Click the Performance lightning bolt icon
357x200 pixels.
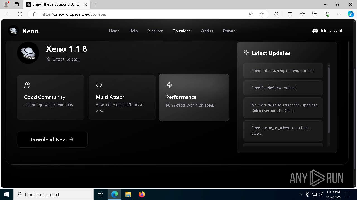169,85
